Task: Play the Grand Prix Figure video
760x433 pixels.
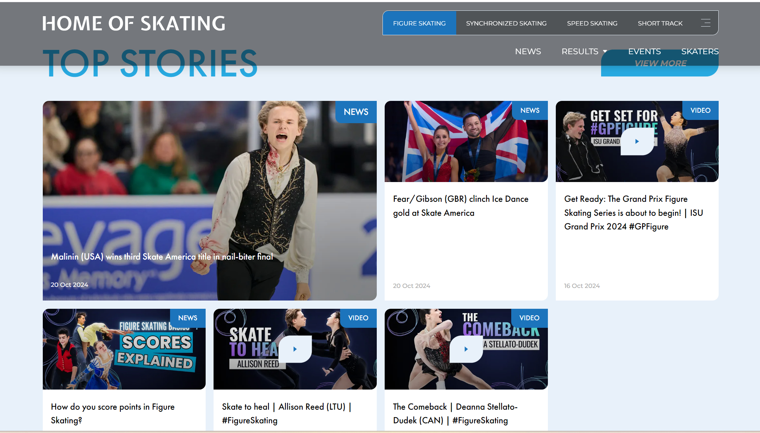Action: 637,141
